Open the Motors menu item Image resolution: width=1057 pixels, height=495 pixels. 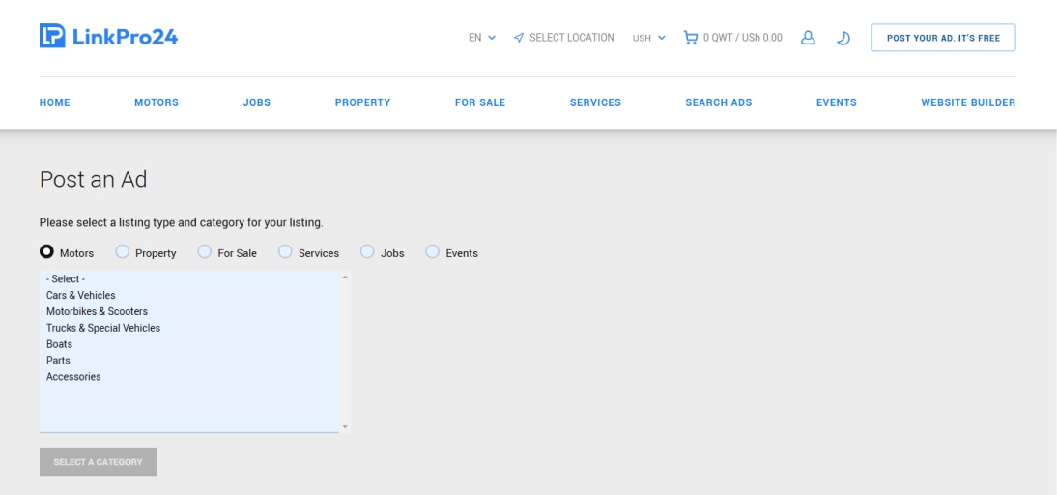pos(156,102)
